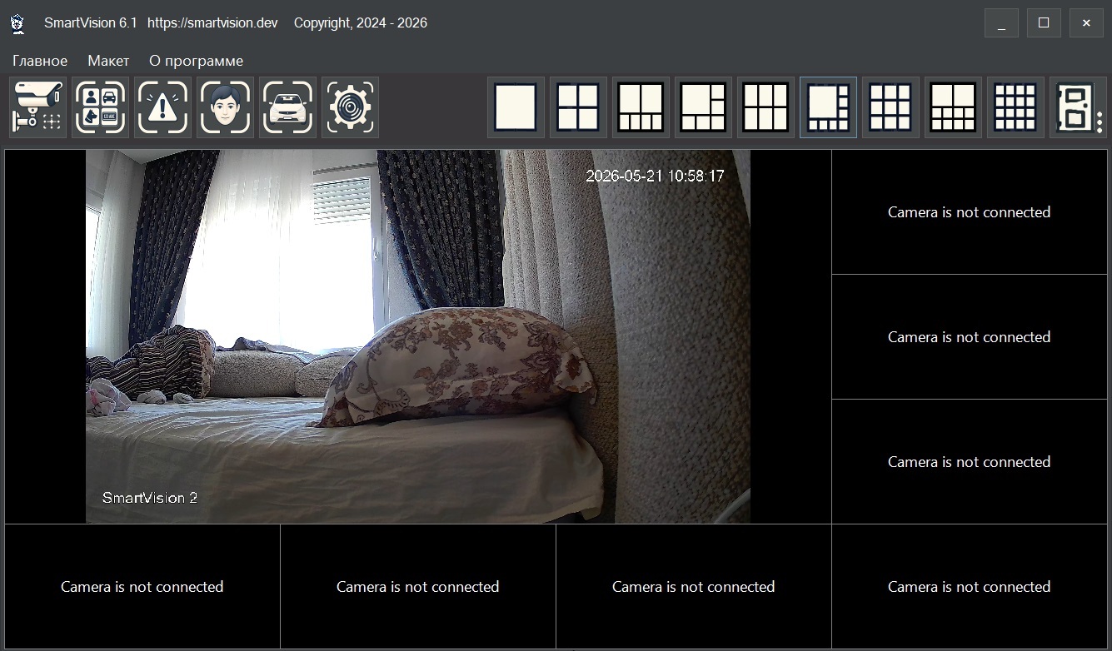Open the custom layout with dots menu

coord(1078,107)
